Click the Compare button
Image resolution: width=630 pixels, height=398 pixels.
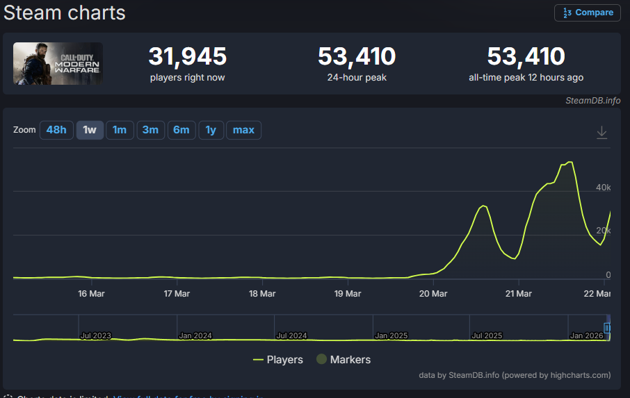coord(588,13)
